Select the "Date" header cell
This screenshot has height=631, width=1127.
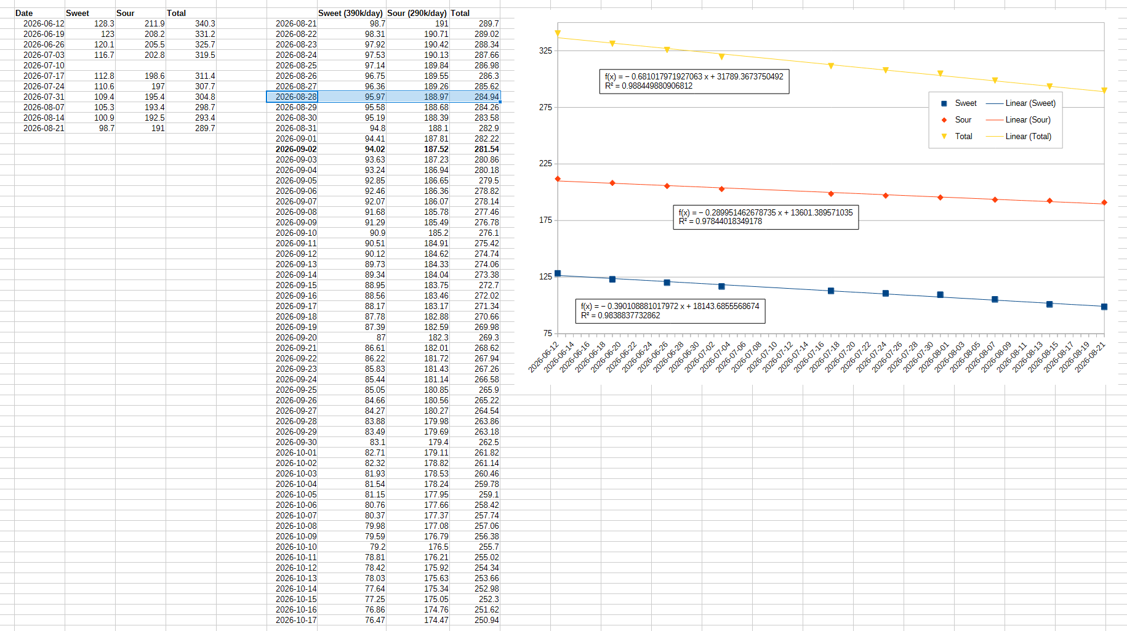[39, 13]
